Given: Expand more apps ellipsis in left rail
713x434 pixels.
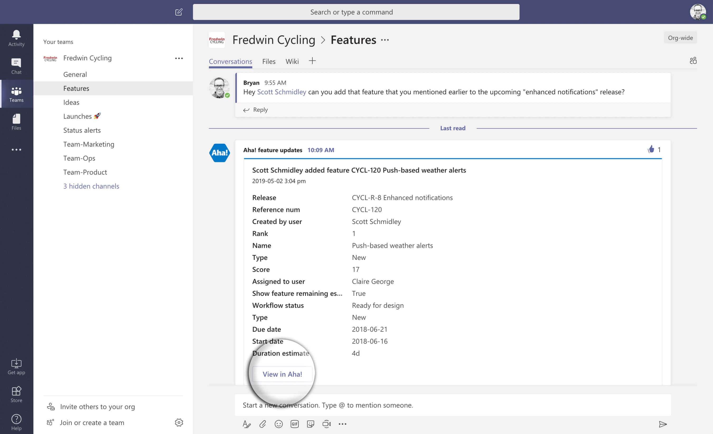Looking at the screenshot, I should click(16, 150).
